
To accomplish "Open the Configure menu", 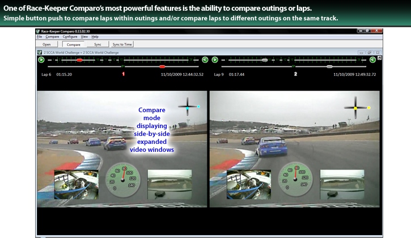I will [x=70, y=36].
